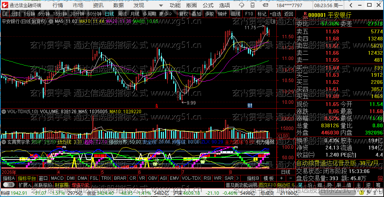Screen dimensions: 384x197
Task: Switch to 15分钟 period
Action: tap(60, 14)
